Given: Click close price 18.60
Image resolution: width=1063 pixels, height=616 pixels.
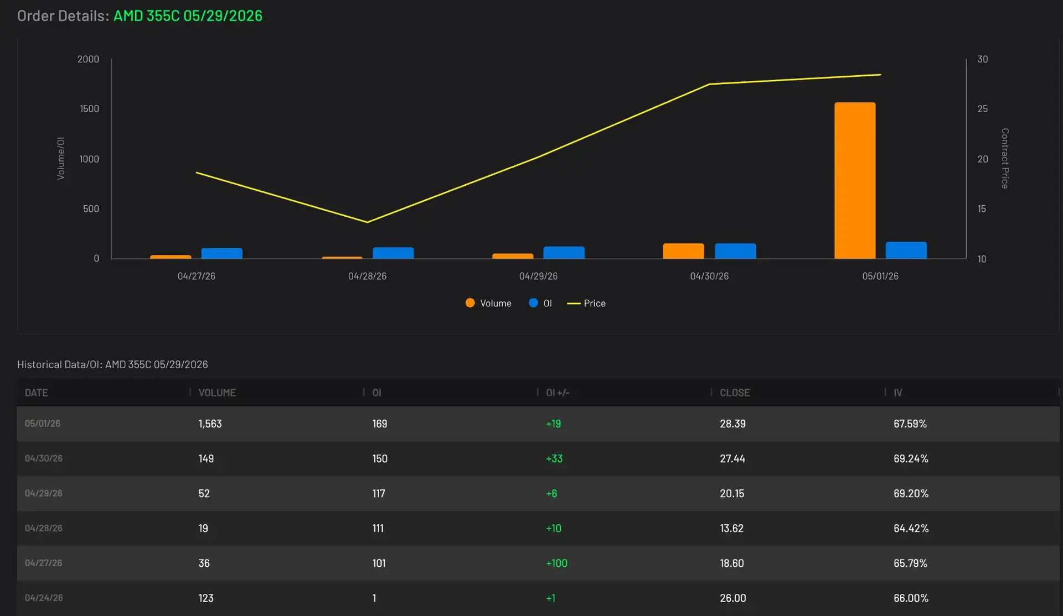Looking at the screenshot, I should pos(732,563).
